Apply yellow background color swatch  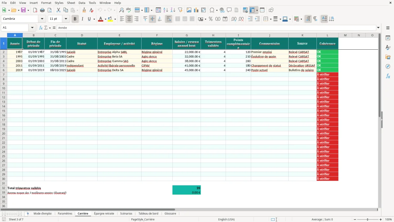111,19
